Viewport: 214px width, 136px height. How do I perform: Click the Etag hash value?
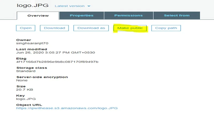point(57,62)
